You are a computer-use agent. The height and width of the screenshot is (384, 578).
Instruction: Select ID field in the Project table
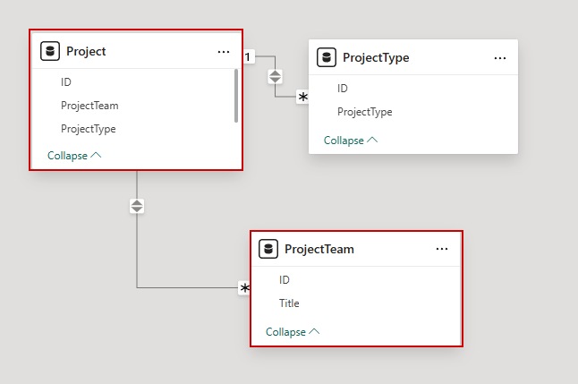[66, 81]
